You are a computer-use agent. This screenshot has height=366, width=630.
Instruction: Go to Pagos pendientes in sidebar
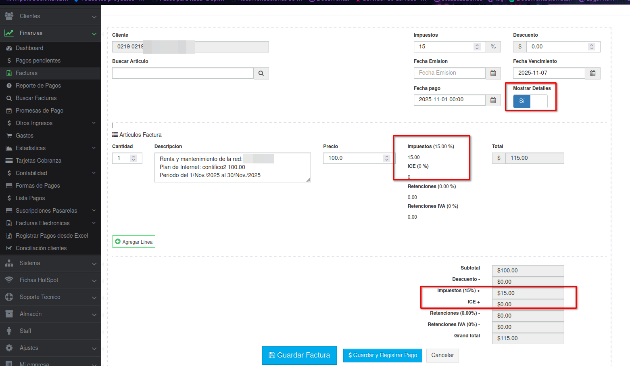coord(38,61)
